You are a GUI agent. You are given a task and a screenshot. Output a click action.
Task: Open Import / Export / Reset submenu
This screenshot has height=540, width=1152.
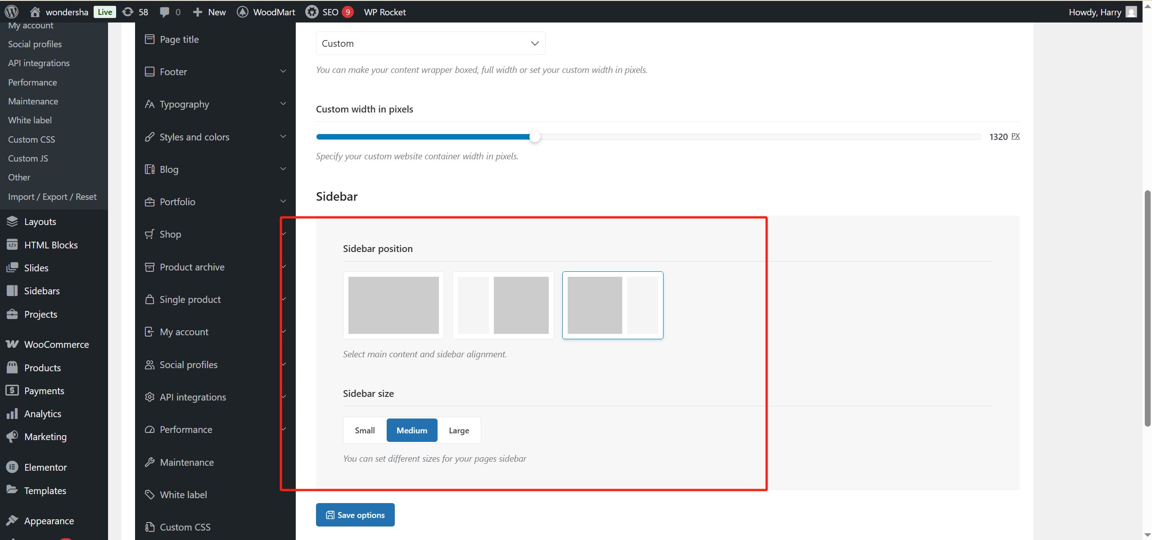[x=52, y=197]
